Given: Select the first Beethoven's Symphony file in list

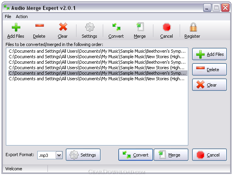Looking at the screenshot, I should coord(97,51).
